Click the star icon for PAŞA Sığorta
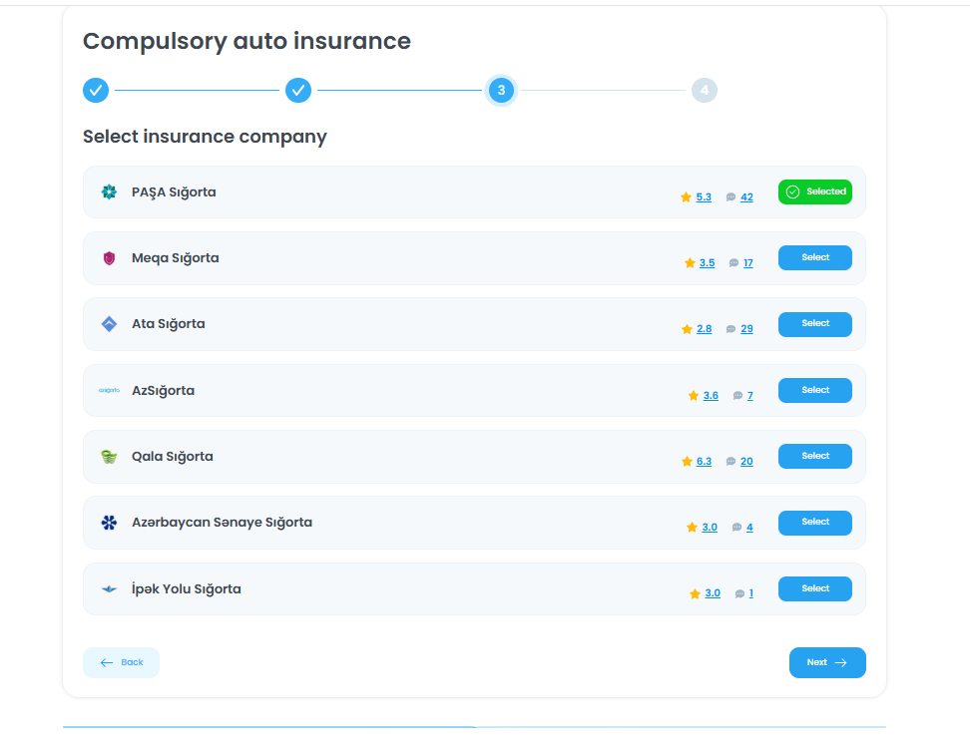This screenshot has height=752, width=970. click(686, 197)
